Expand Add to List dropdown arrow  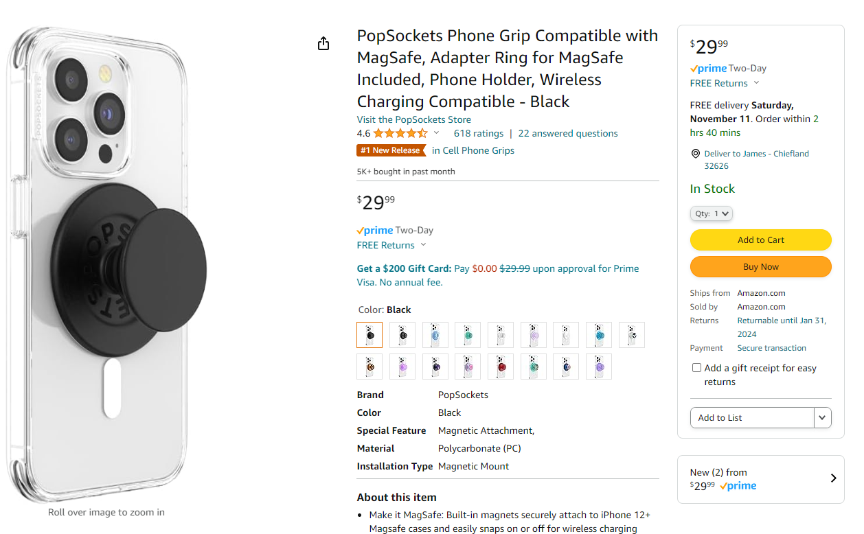pos(823,417)
